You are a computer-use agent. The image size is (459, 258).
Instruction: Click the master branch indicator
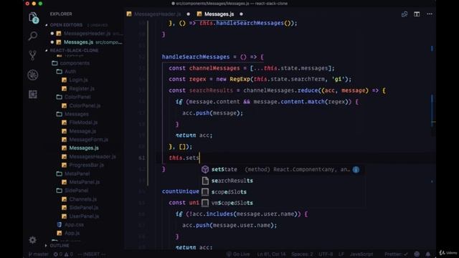point(39,254)
